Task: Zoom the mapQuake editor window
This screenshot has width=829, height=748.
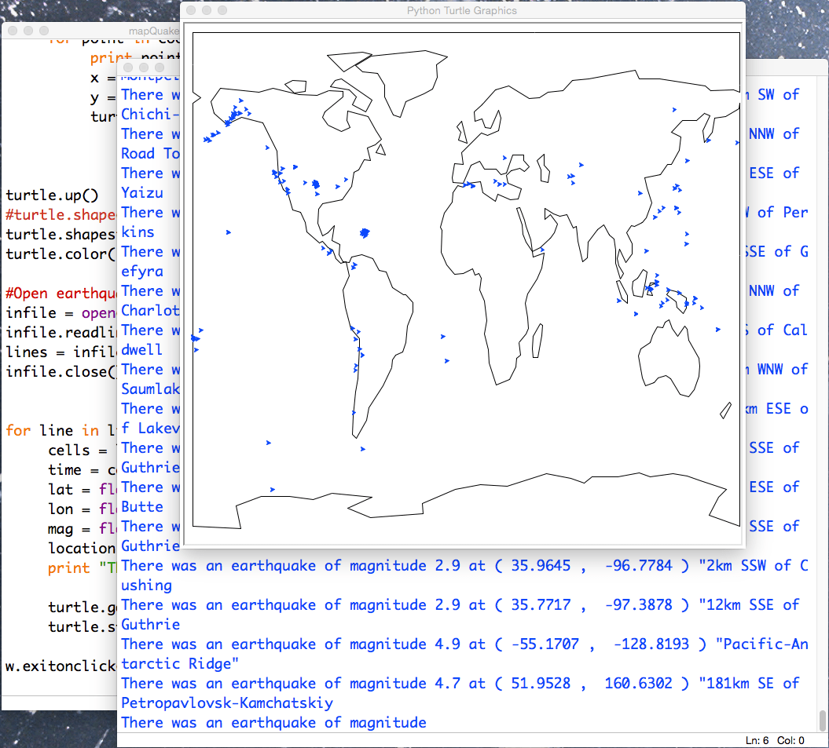Action: [x=45, y=31]
